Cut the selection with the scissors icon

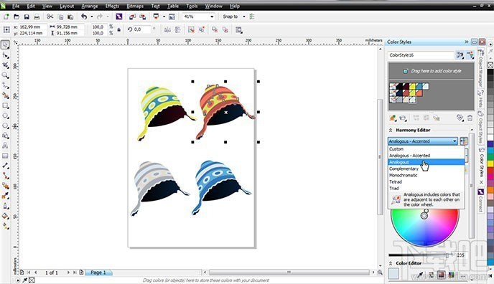(50, 16)
